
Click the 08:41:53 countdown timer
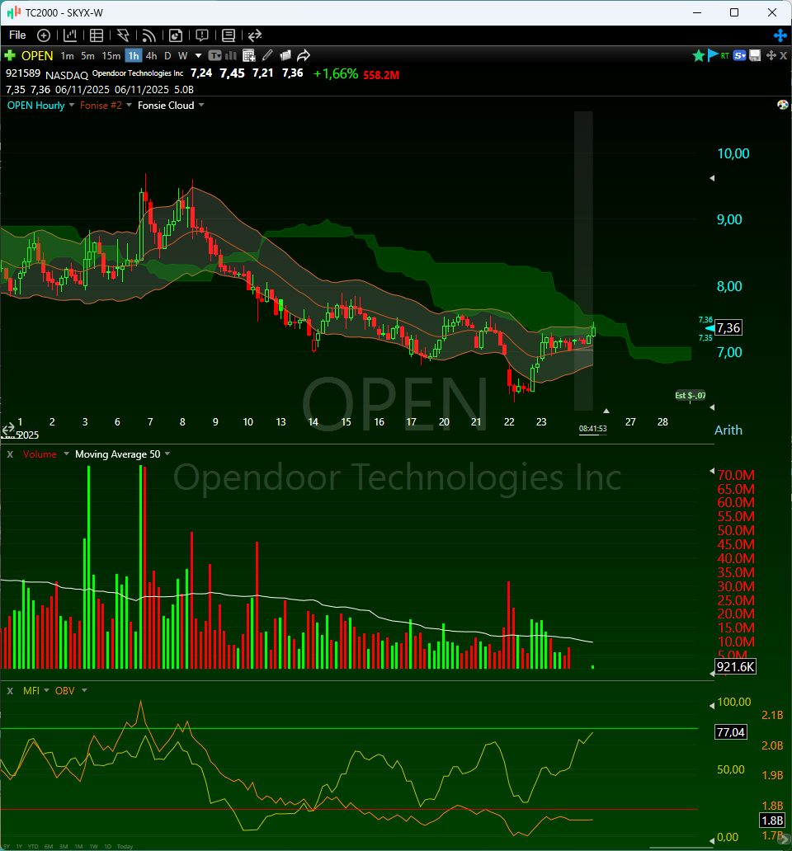593,429
